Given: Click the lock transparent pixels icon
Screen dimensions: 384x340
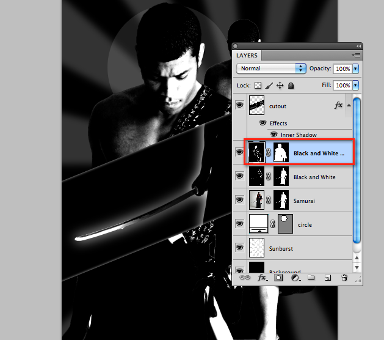Looking at the screenshot, I should click(x=258, y=86).
